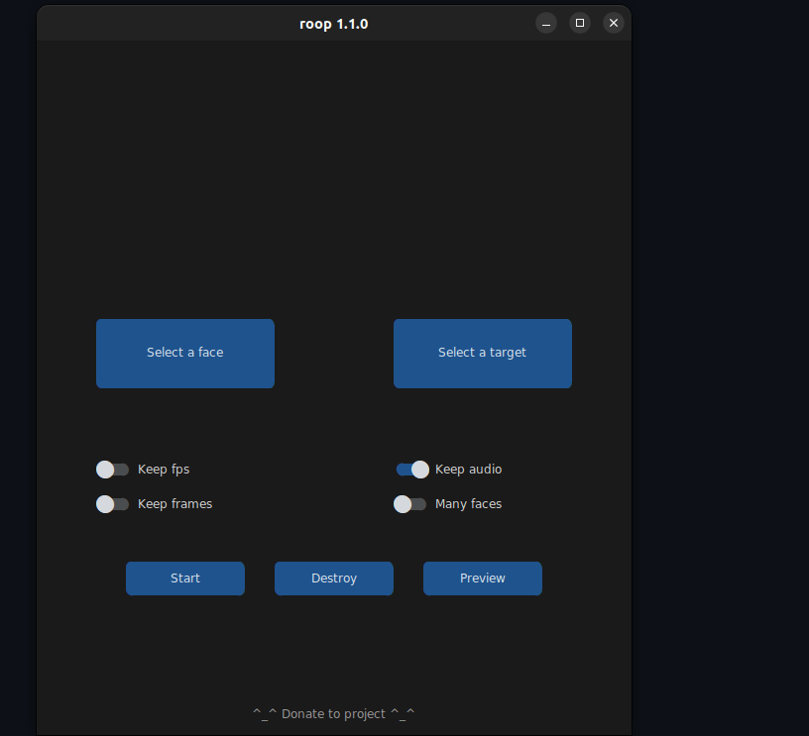This screenshot has height=736, width=809.
Task: Click the roop 1.1.0 title text
Action: 334,24
